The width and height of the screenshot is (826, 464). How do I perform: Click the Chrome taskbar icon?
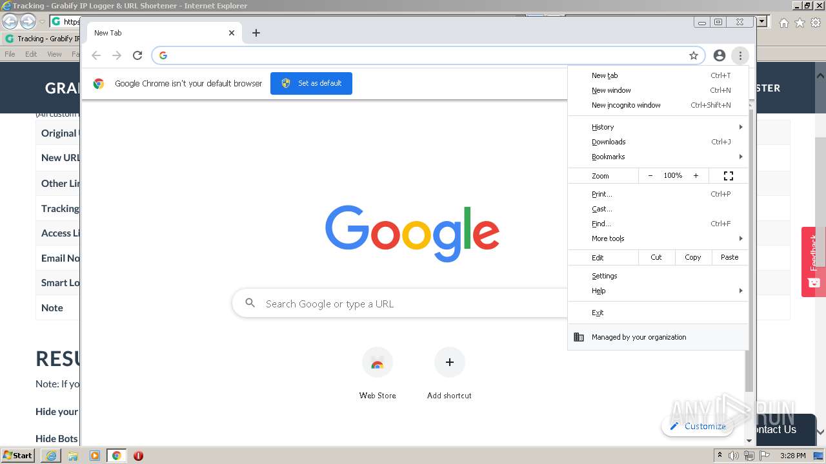[x=117, y=456]
